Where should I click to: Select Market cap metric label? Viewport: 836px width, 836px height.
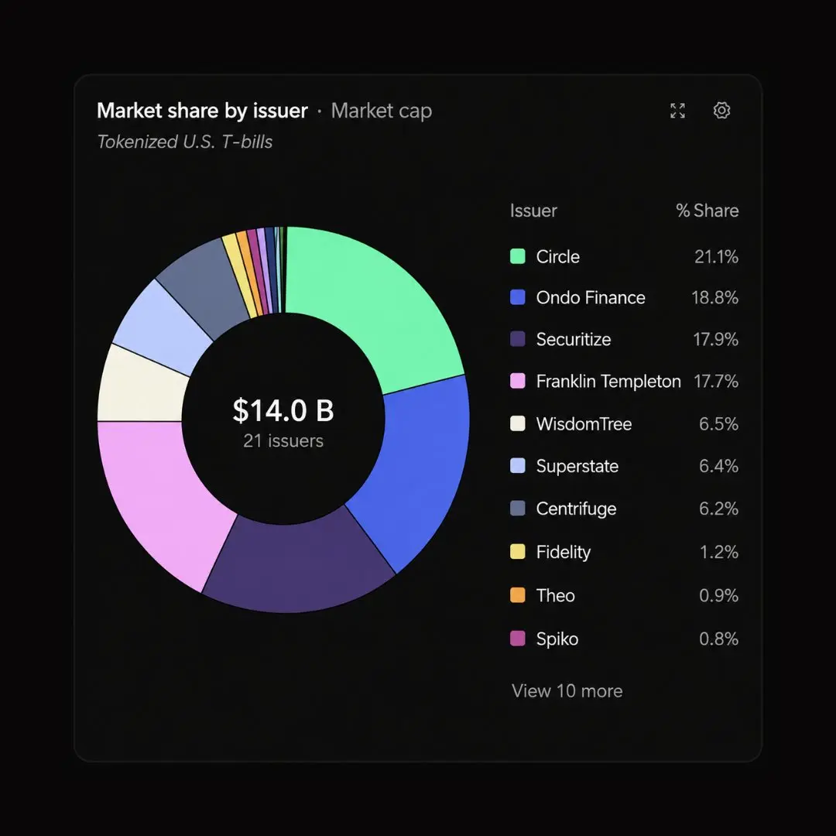pyautogui.click(x=381, y=111)
